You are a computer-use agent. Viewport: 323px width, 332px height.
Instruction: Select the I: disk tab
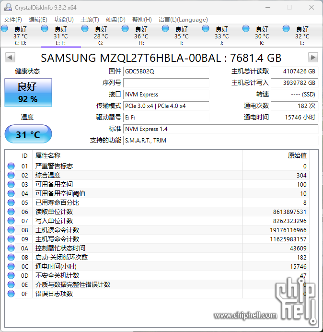tap(182, 36)
